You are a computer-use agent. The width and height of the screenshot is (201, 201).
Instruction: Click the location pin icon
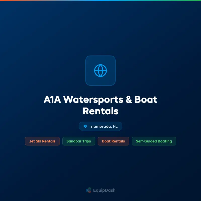[85, 126]
